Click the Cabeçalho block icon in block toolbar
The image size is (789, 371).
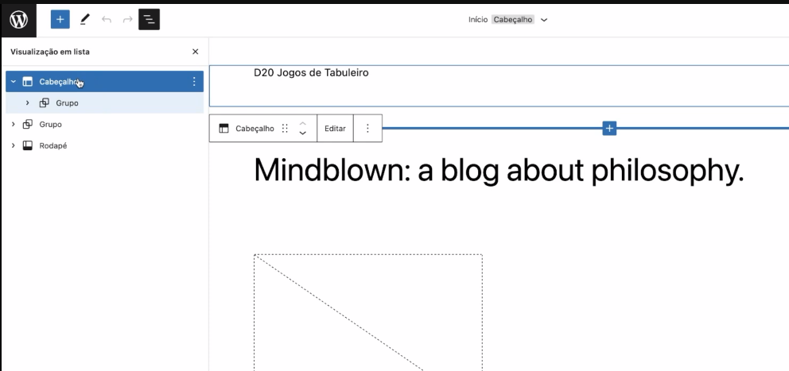click(224, 128)
